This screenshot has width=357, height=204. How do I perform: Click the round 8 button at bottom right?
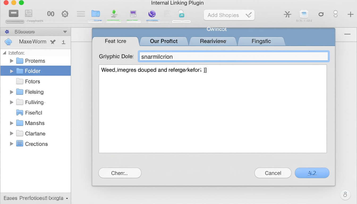pyautogui.click(x=345, y=194)
